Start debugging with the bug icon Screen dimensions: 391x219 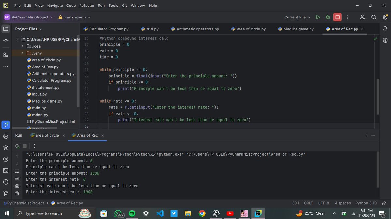(x=327, y=17)
